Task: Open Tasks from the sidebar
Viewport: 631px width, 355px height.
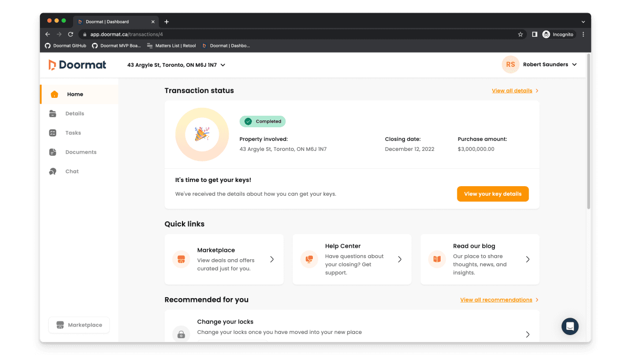Action: pos(73,133)
